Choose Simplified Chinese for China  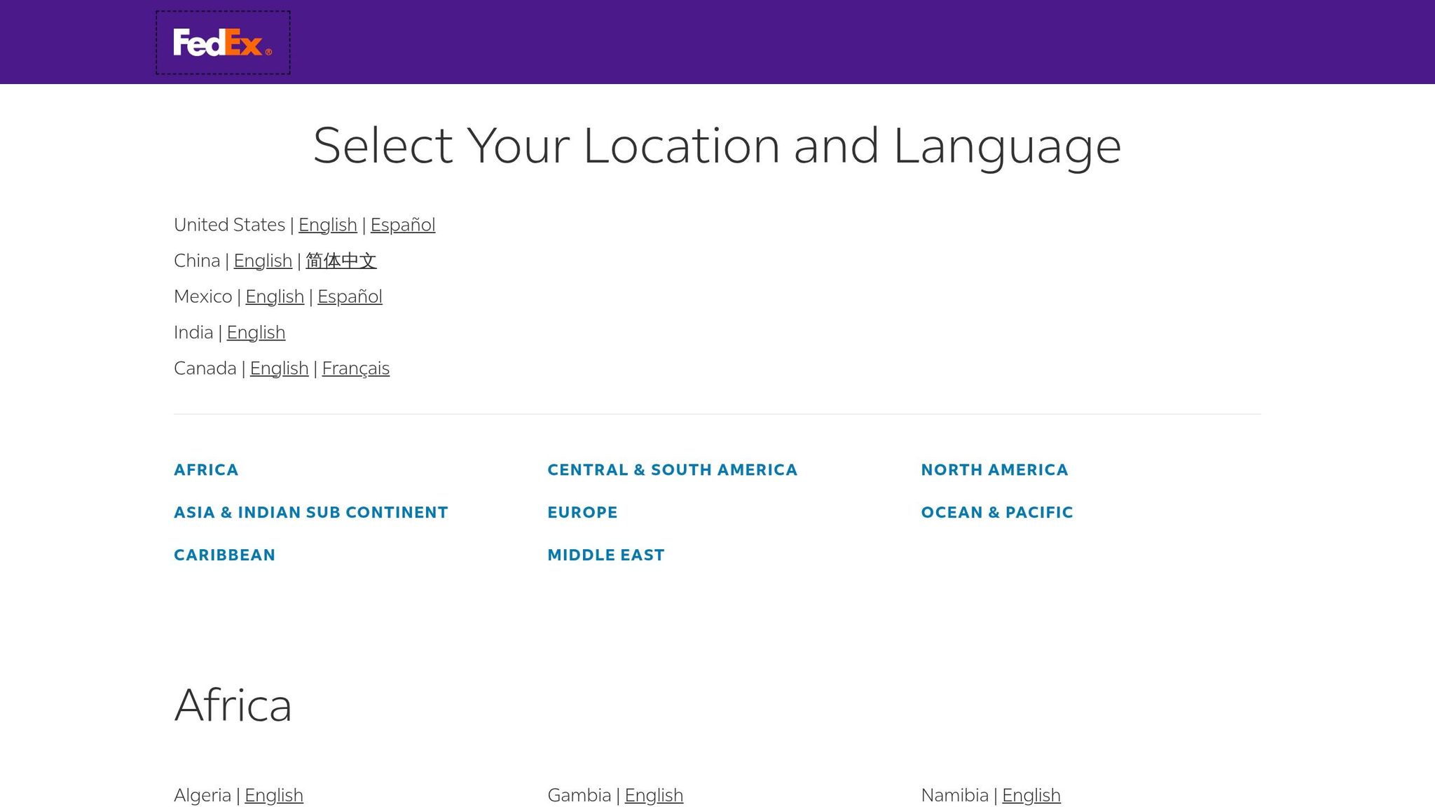pos(341,261)
